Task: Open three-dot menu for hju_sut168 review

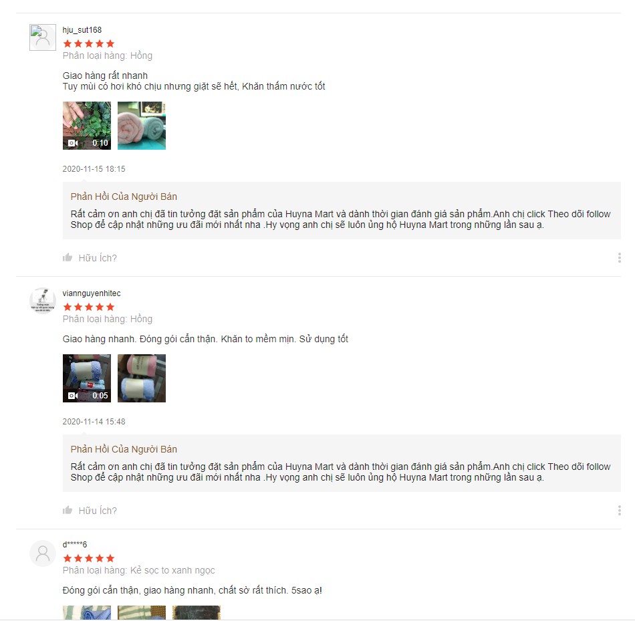Action: (x=619, y=257)
